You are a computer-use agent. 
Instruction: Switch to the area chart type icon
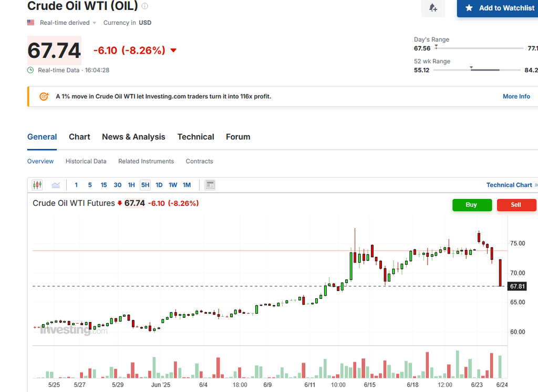click(x=56, y=185)
